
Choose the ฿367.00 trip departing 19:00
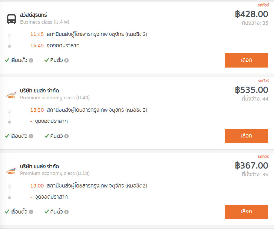[x=246, y=212]
